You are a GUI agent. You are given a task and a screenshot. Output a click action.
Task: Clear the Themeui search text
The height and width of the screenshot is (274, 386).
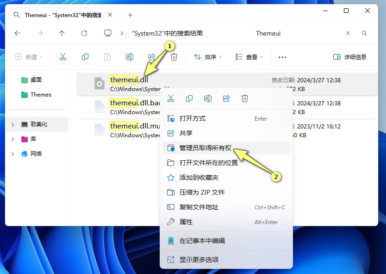click(x=348, y=33)
